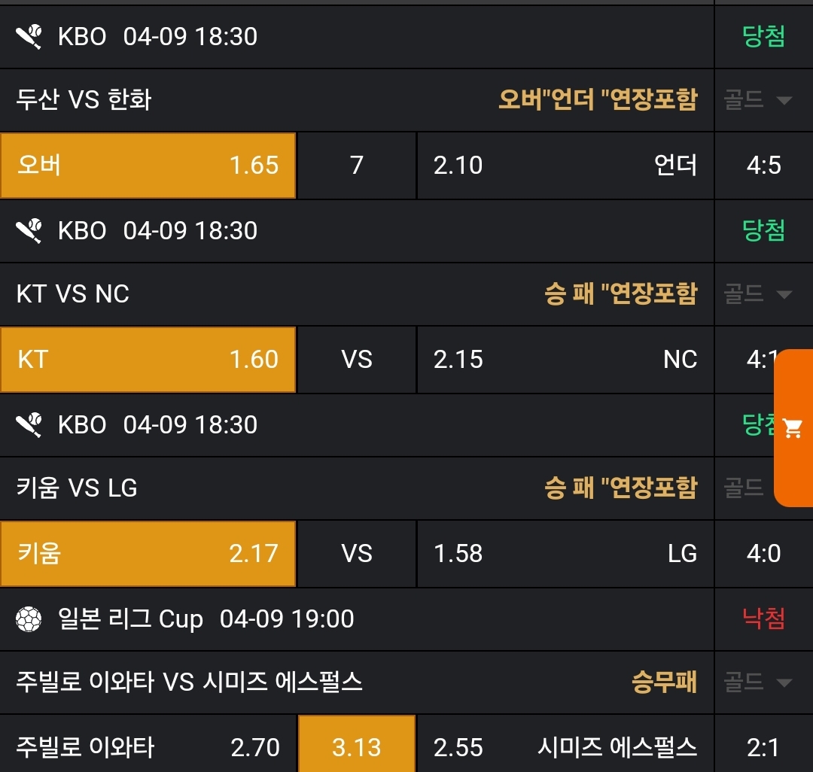Pick the KT 1.60 odds cell

148,360
